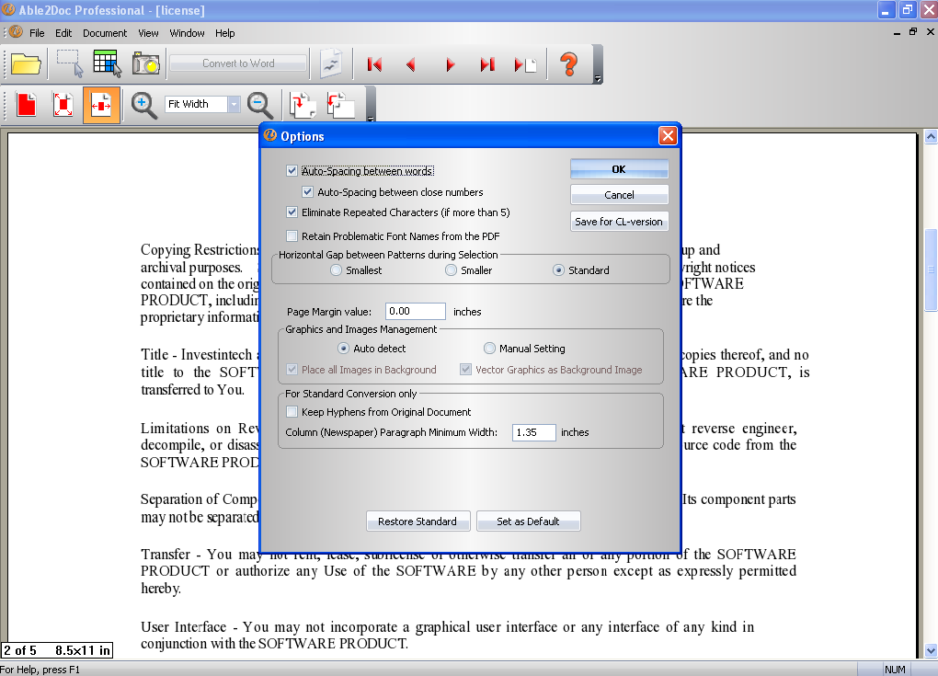
Task: Choose Manual Setting for graphics management
Action: coord(489,349)
